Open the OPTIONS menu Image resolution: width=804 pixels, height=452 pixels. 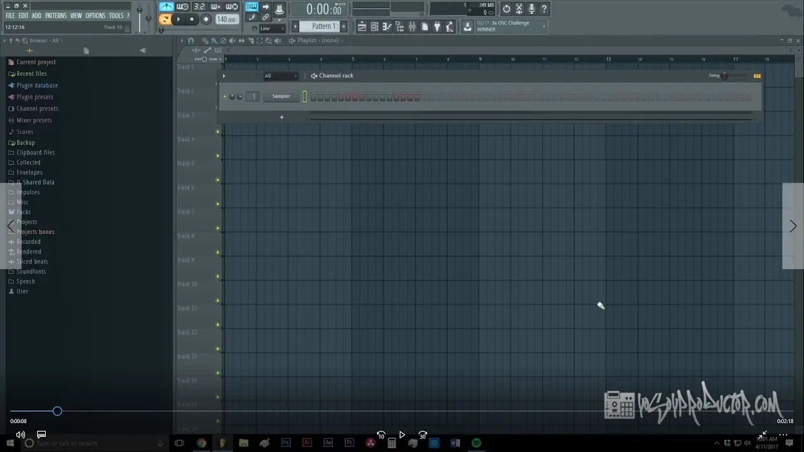pyautogui.click(x=95, y=16)
